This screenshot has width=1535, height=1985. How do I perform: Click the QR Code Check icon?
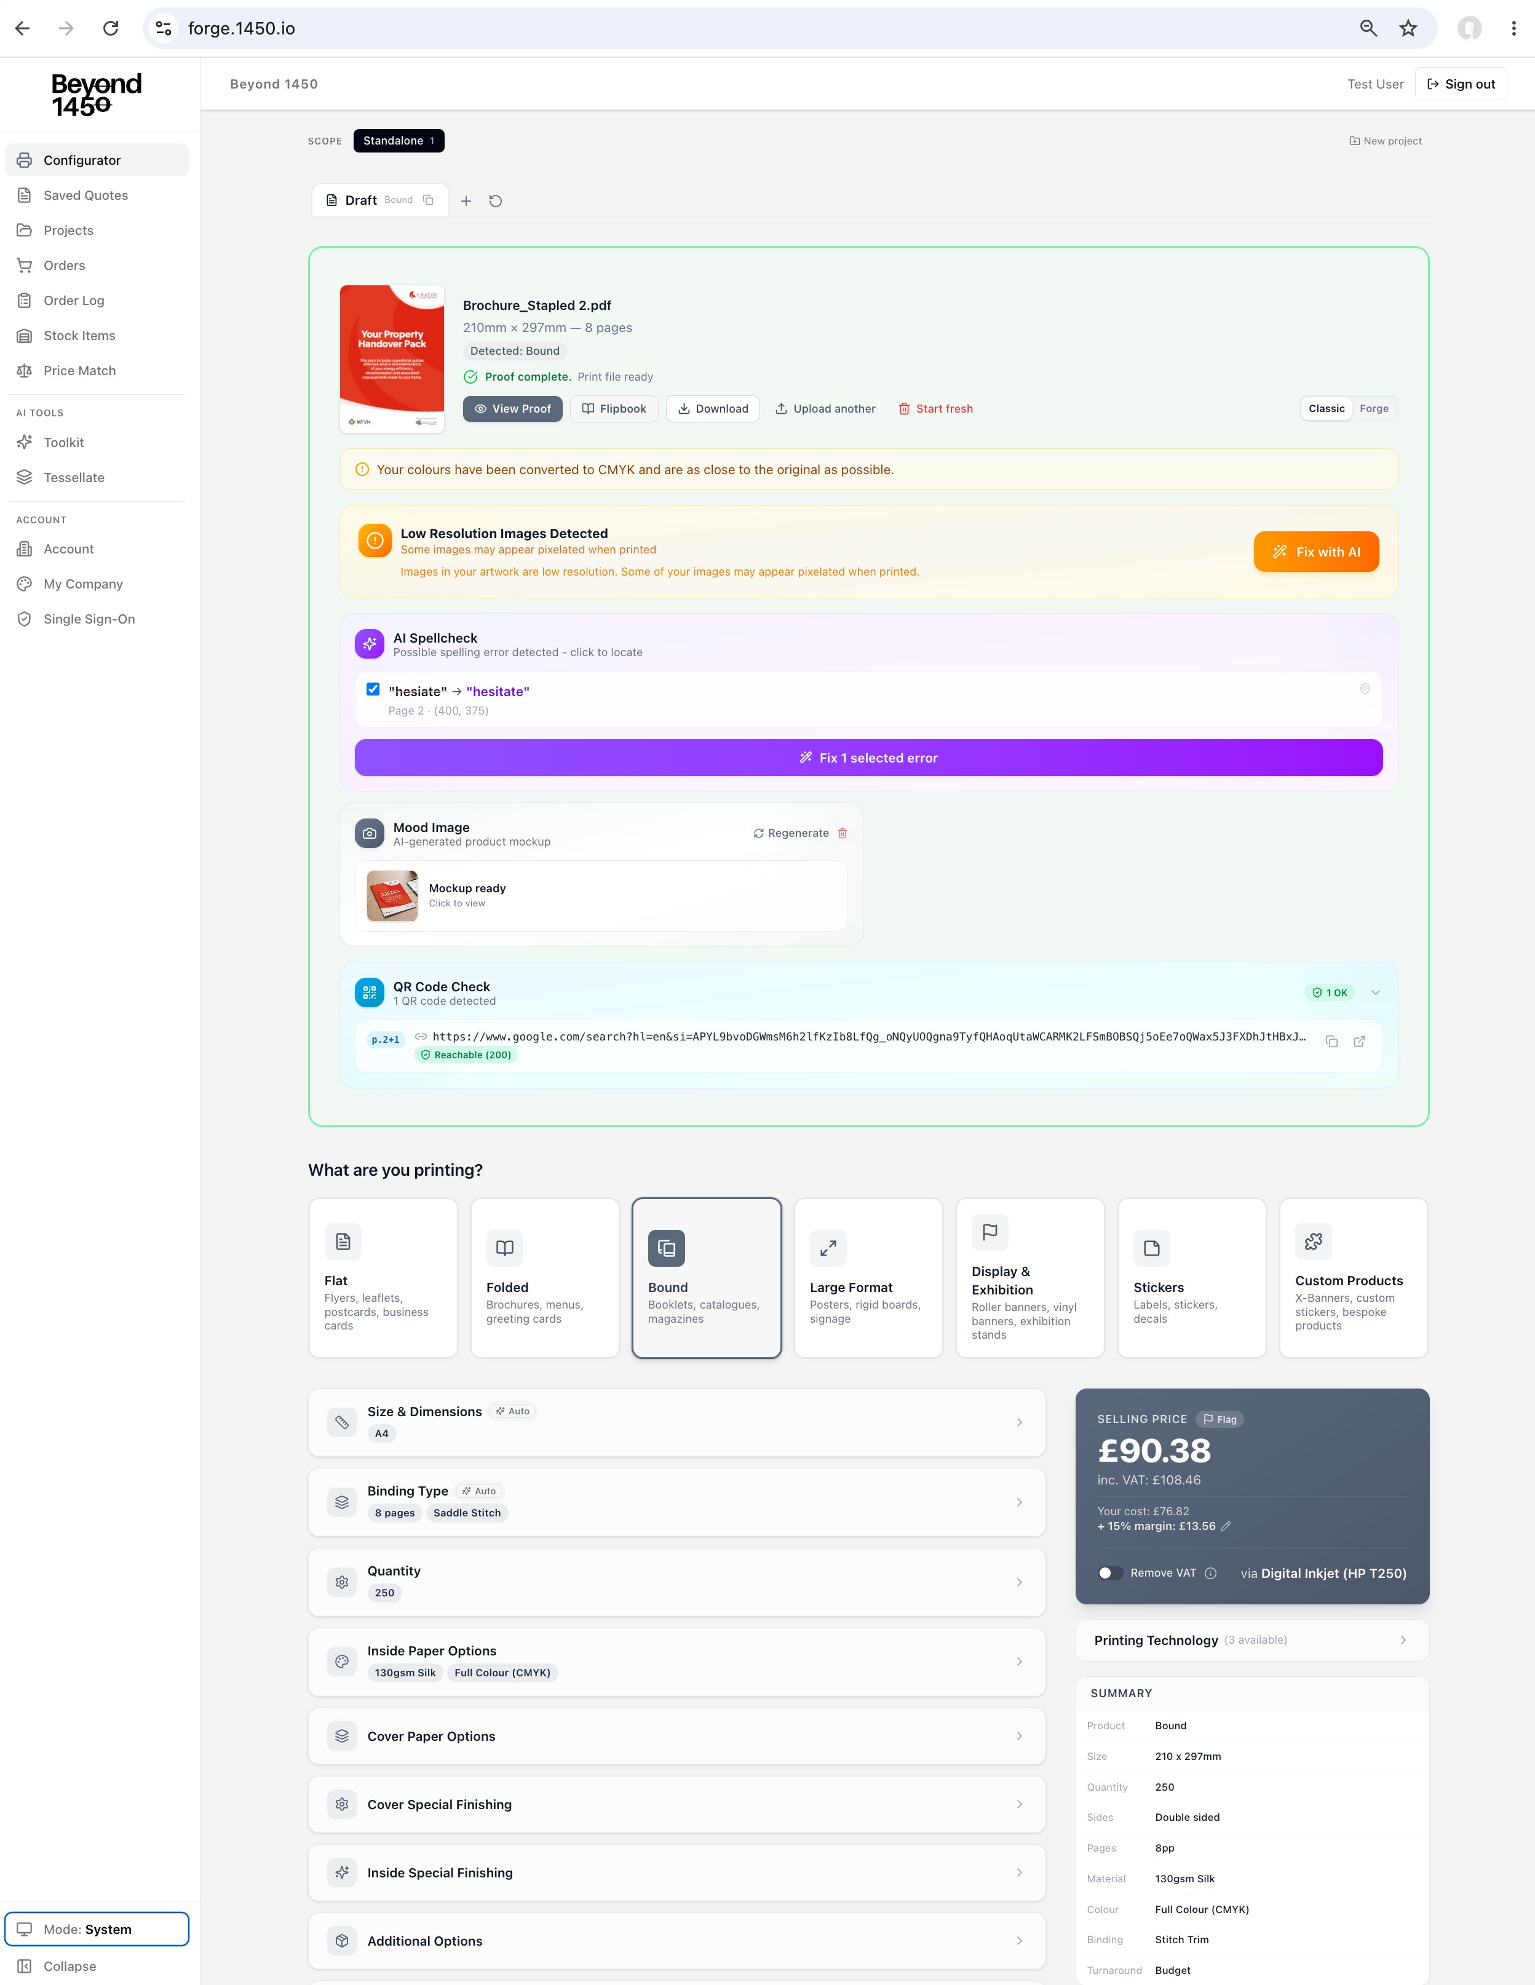[369, 993]
